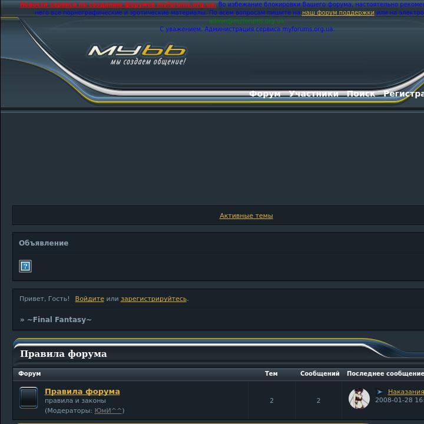Click the правила и законы description
Screen dimensions: 424x424
75,401
